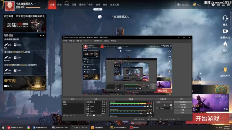
Task: Move selected scene down
Action: (74, 115)
